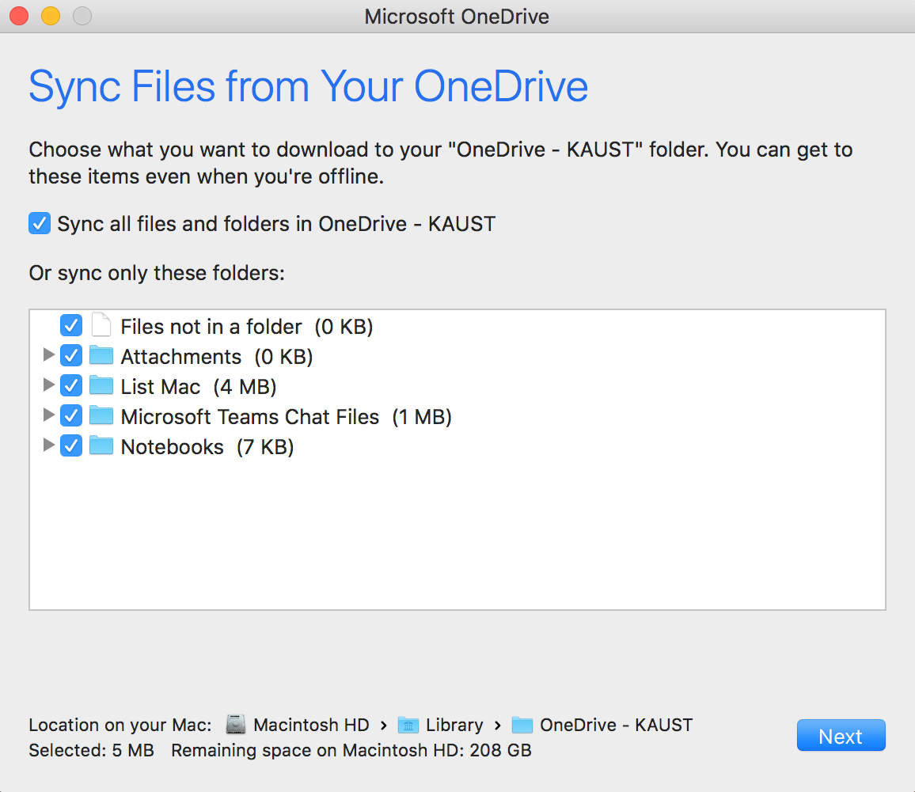This screenshot has width=915, height=792.
Task: Click the Microsoft Teams Chat Files folder icon
Action: click(x=101, y=415)
